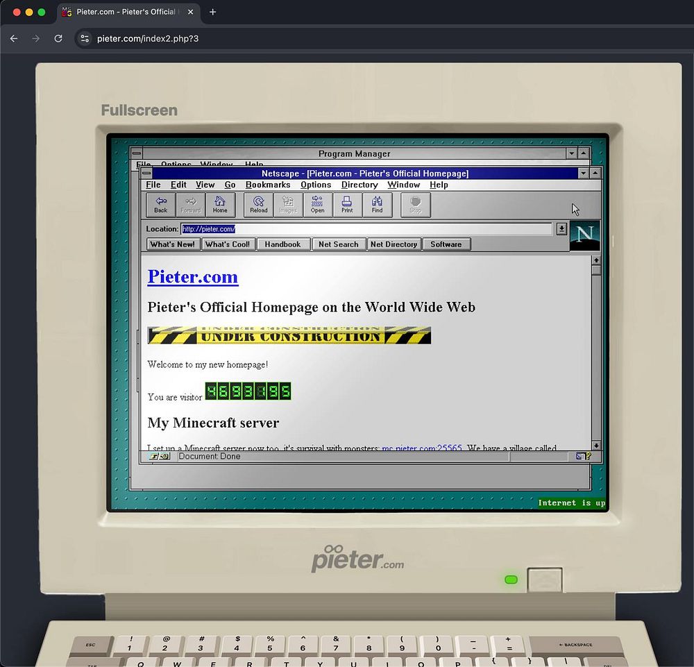Click the Document: Done status text
The image size is (694, 667).
[x=210, y=456]
